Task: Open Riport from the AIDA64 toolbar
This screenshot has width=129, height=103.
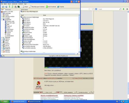Action: [25, 7]
